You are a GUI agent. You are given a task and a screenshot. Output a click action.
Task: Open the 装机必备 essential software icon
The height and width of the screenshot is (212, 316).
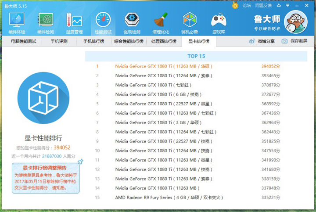[x=190, y=23]
